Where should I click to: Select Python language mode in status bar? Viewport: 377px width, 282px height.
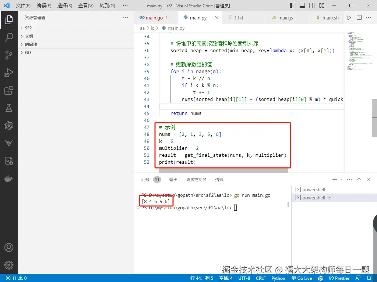[x=278, y=278]
